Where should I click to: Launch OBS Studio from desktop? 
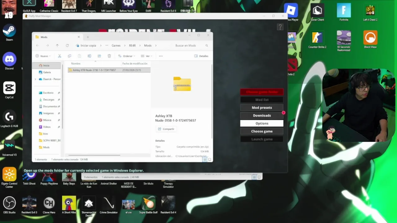[9, 205]
